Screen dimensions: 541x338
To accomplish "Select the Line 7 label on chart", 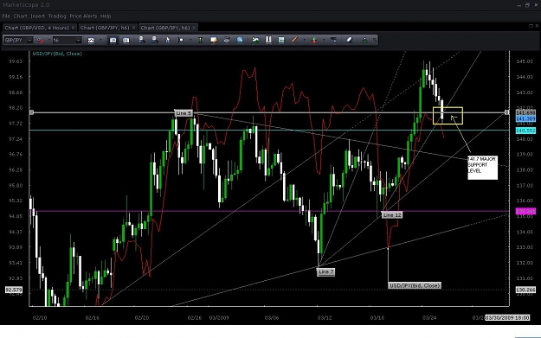I will pyautogui.click(x=325, y=271).
